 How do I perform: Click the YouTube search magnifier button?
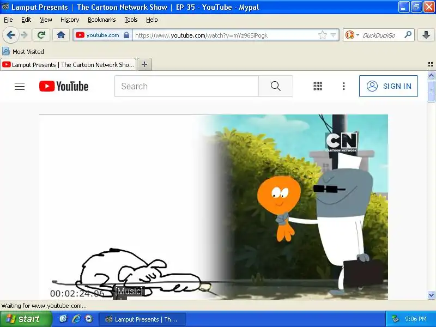[x=276, y=86]
